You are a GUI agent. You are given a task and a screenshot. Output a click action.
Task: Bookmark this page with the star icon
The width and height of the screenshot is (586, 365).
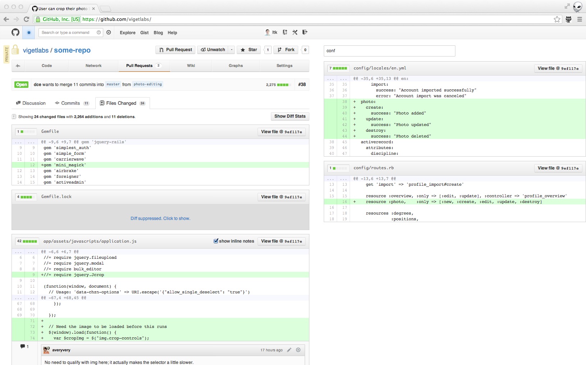pyautogui.click(x=557, y=19)
